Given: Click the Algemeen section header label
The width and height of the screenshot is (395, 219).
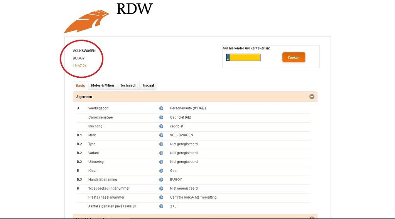Looking at the screenshot, I should tap(84, 97).
